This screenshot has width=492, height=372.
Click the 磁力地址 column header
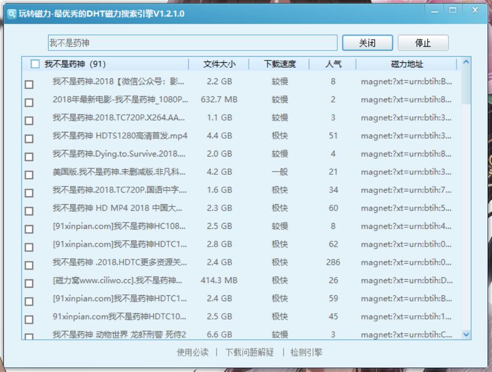(x=407, y=64)
